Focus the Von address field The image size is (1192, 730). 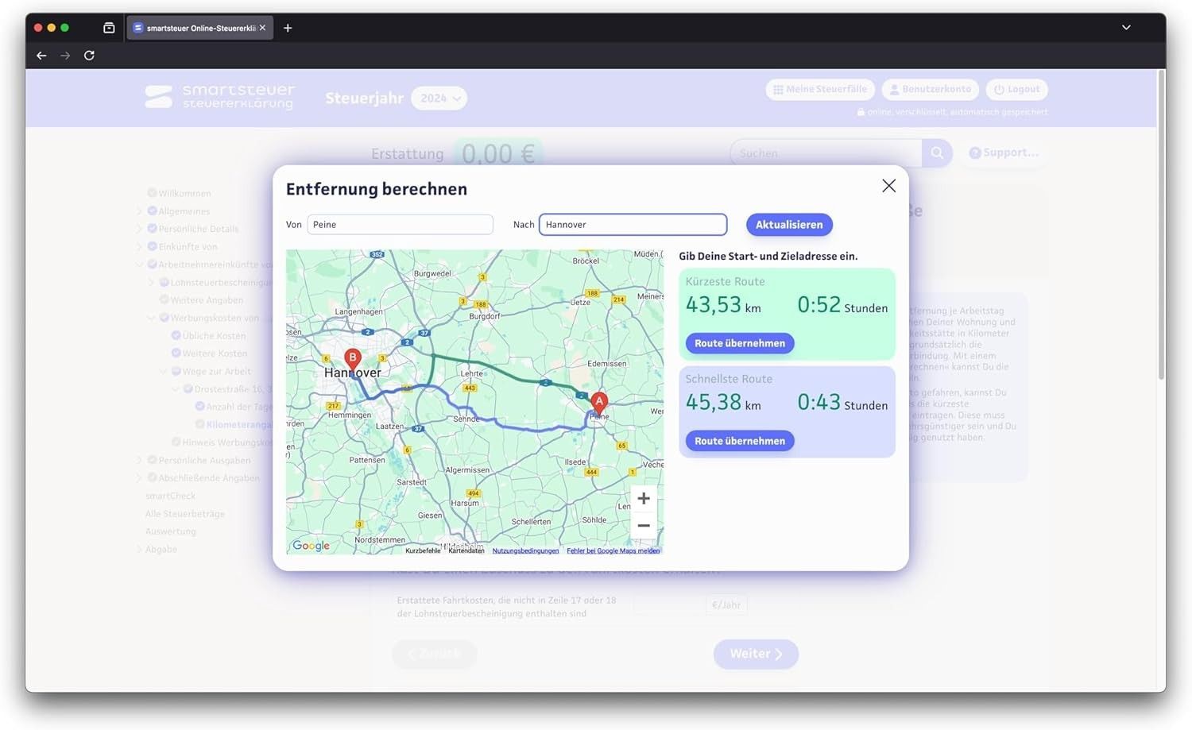400,225
